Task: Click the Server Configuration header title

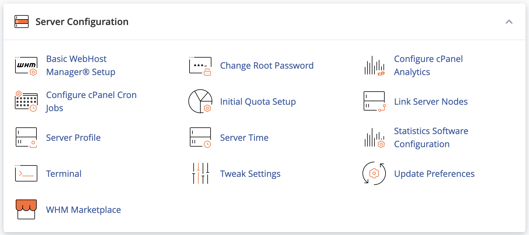Action: coord(82,22)
